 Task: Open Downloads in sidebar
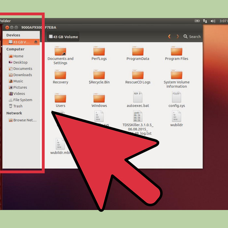(20, 75)
